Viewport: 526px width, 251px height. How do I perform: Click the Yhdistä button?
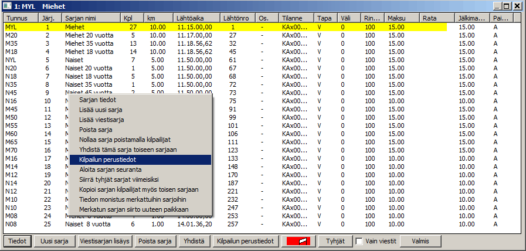tap(194, 242)
